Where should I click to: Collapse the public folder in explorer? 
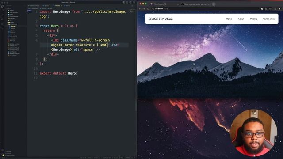click(11, 14)
